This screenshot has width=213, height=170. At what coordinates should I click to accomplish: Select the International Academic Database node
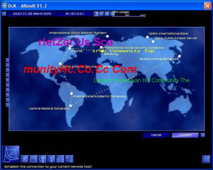71,93
